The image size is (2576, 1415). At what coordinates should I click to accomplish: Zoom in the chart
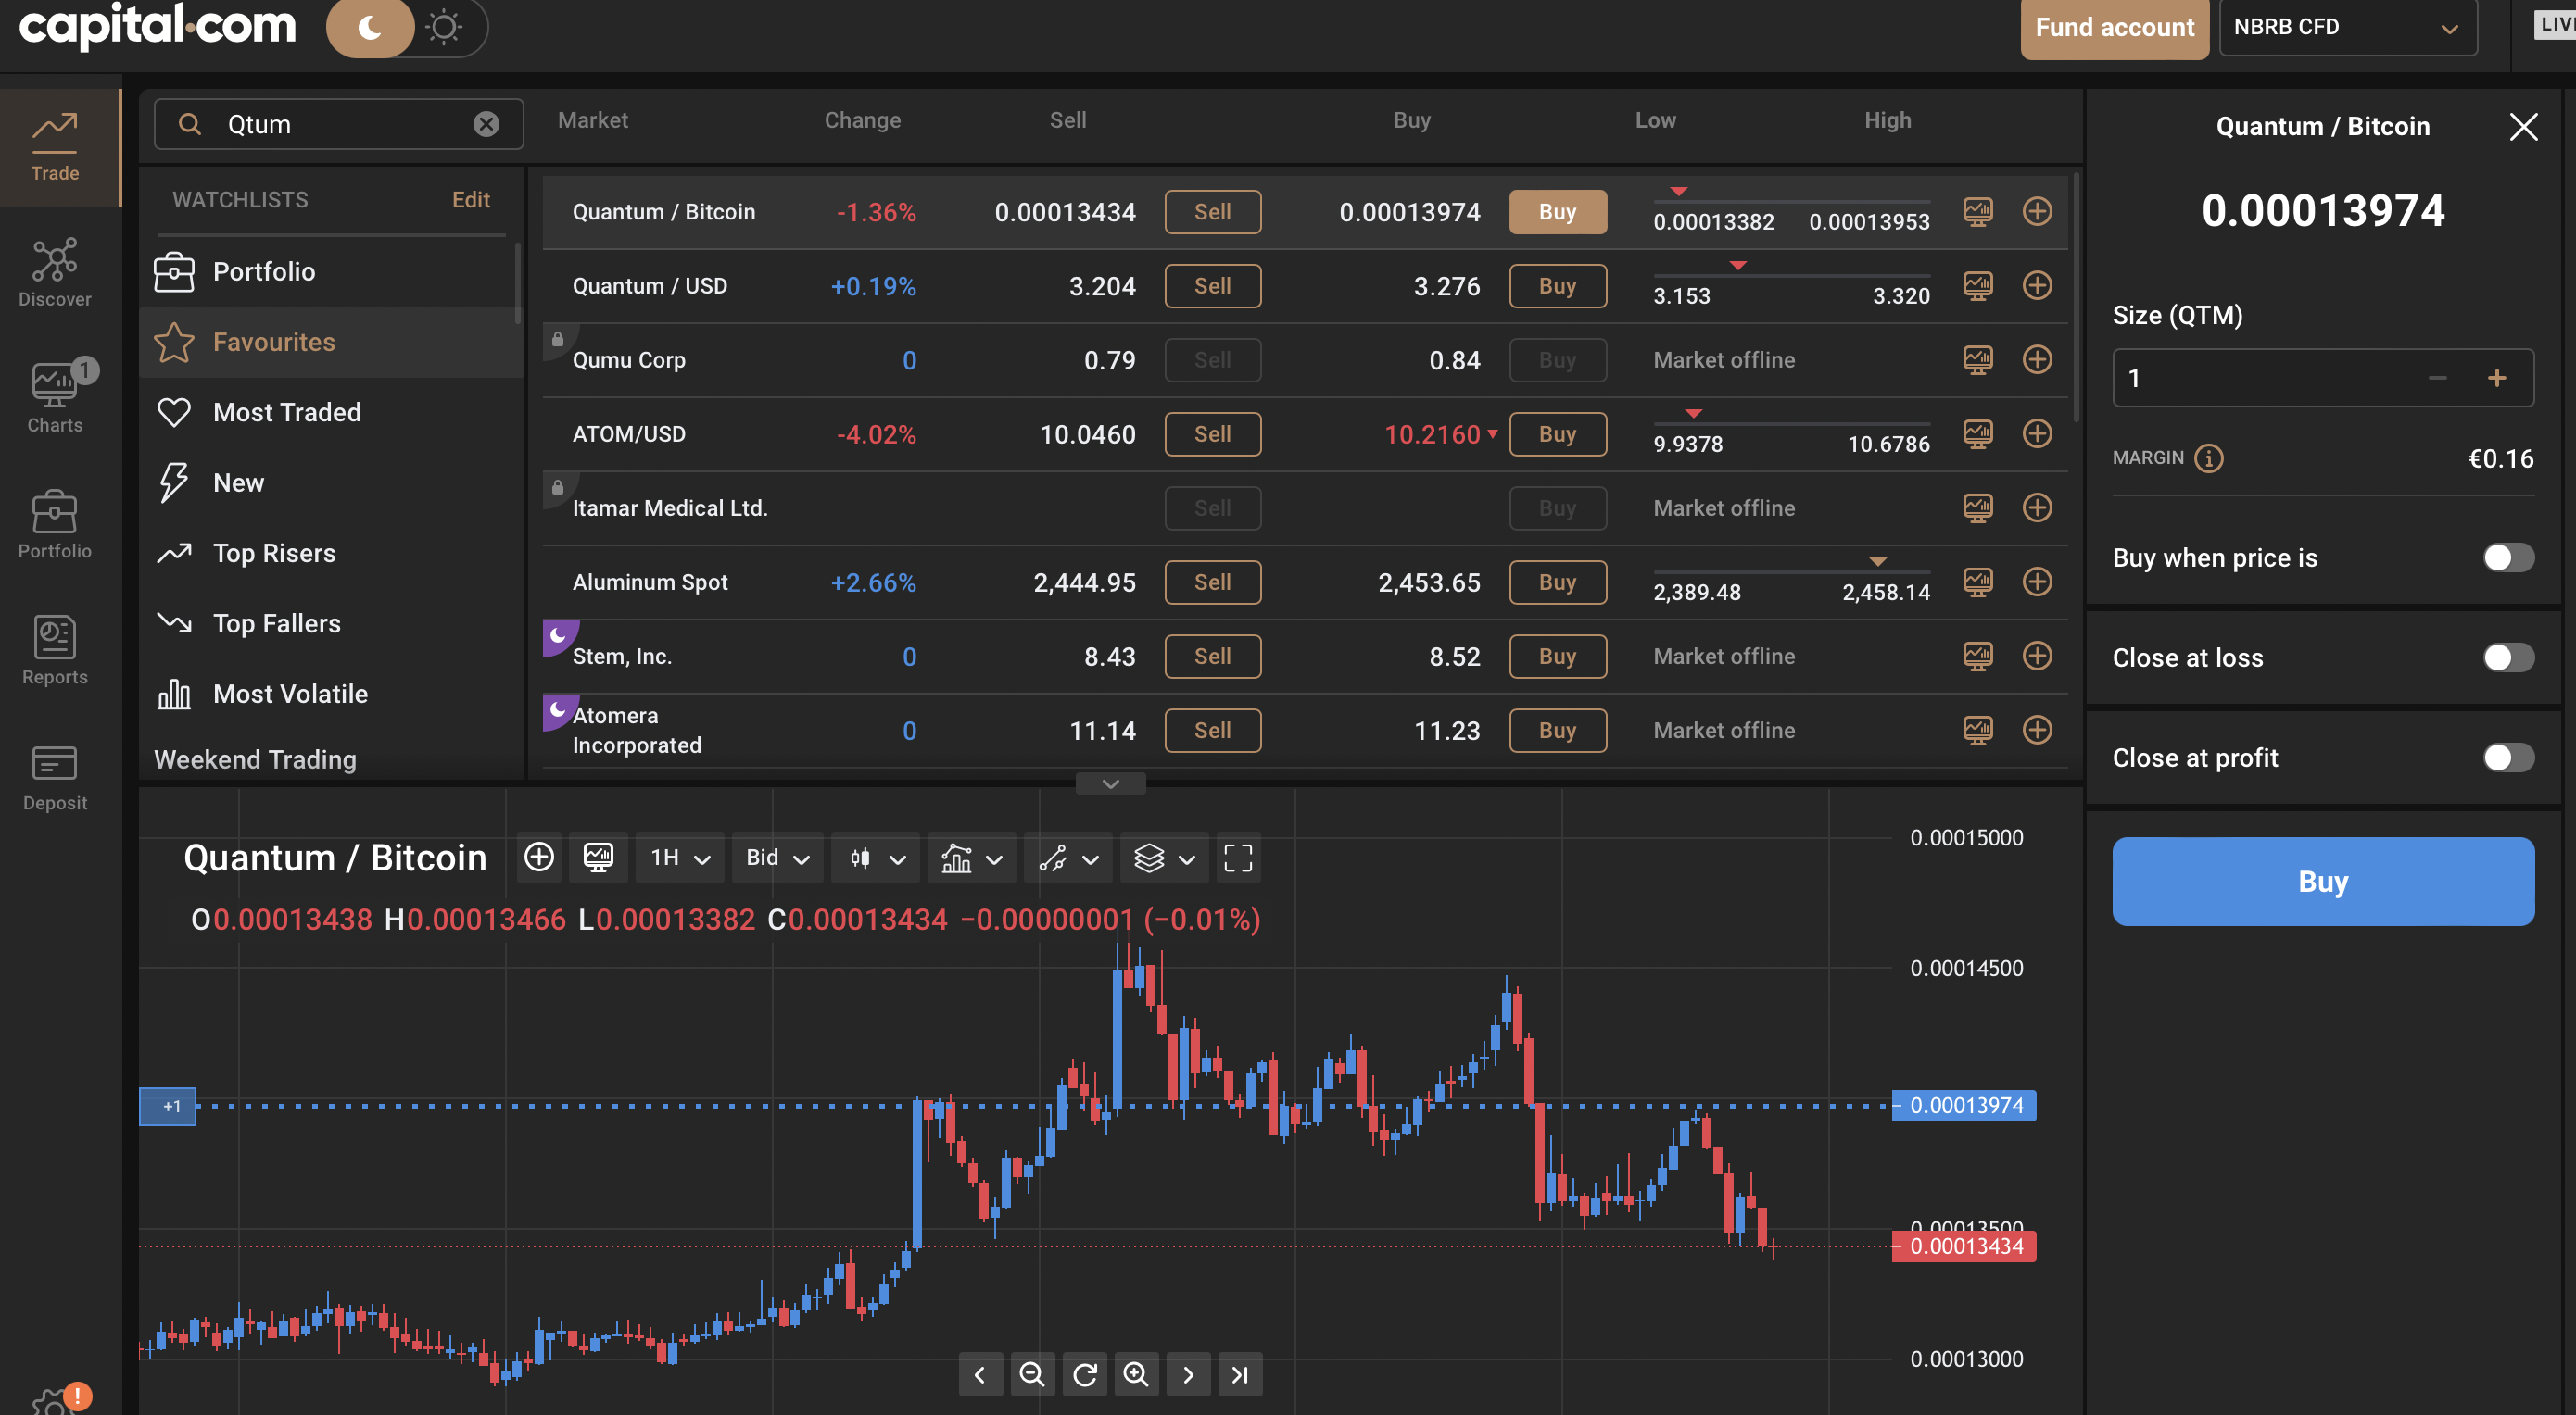tap(1136, 1375)
